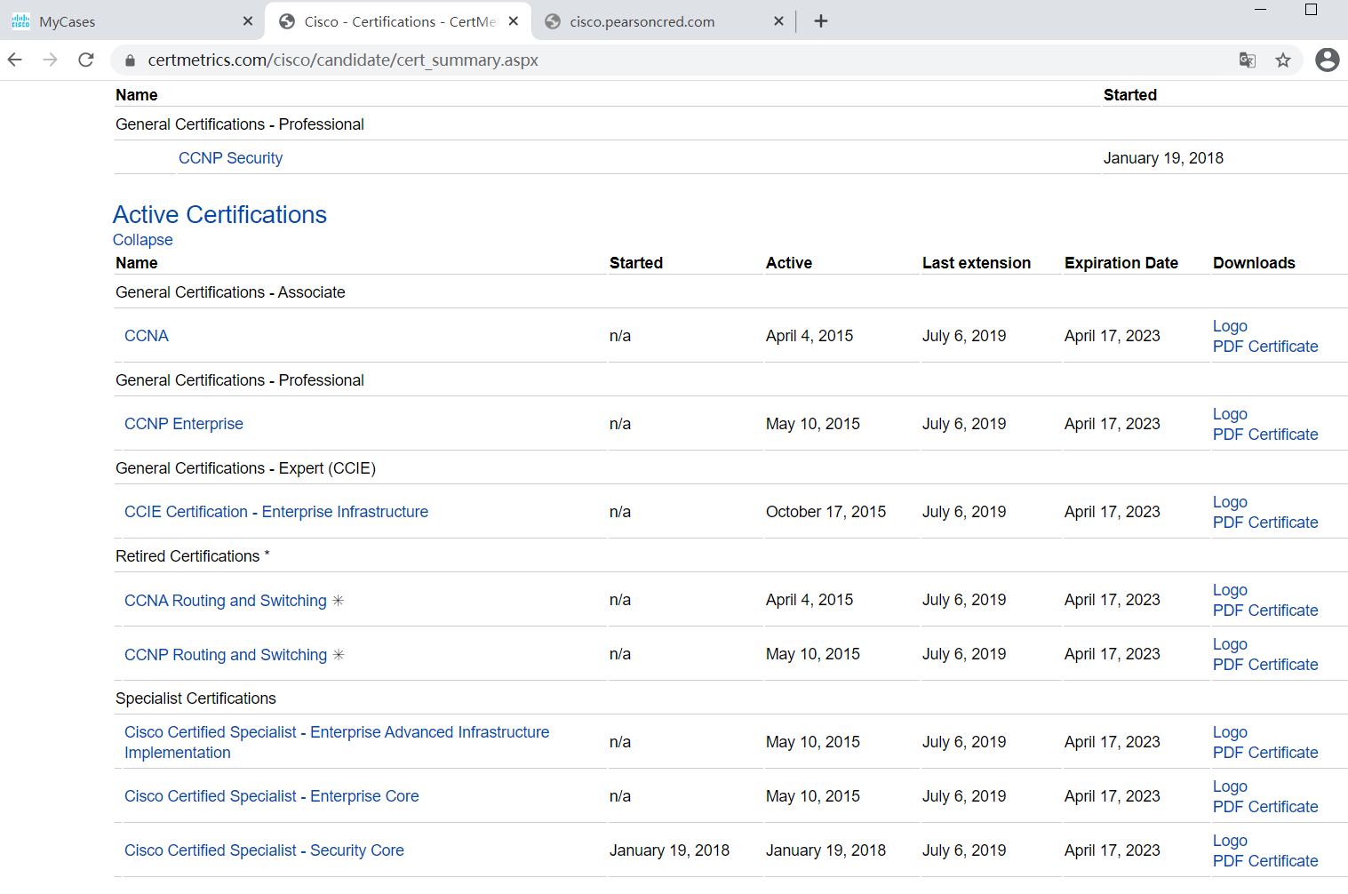Open Cisco Certified Specialist - Enterprise Core
The image size is (1348, 894).
[x=272, y=796]
